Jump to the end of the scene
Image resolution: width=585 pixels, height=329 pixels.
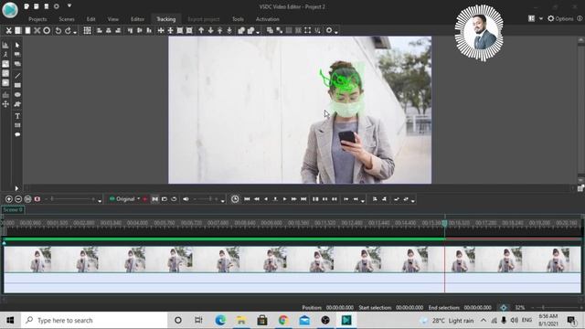coord(303,199)
